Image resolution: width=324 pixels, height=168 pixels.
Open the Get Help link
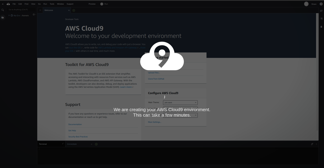coord(72,131)
